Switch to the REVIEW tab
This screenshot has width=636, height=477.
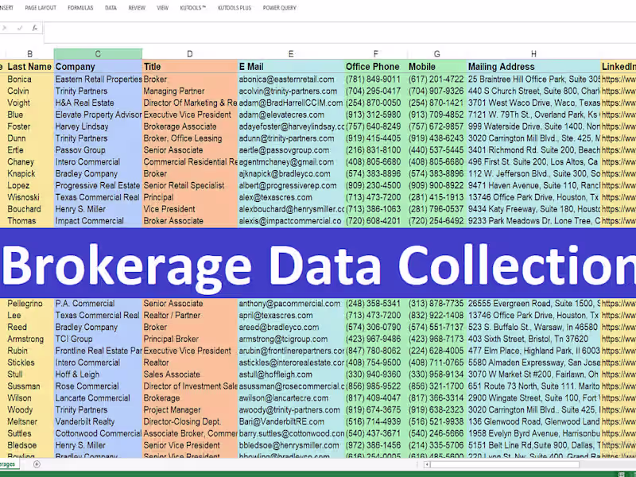tap(137, 8)
